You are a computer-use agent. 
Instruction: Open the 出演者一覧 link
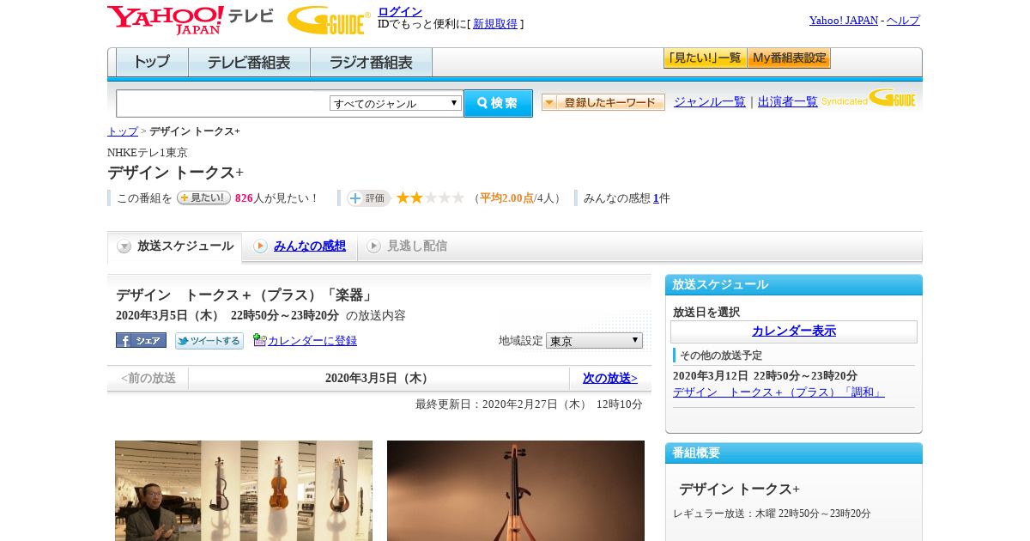(788, 102)
